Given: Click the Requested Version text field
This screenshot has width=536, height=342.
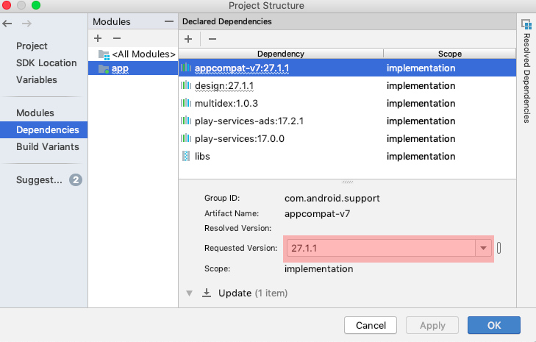Looking at the screenshot, I should click(x=379, y=249).
